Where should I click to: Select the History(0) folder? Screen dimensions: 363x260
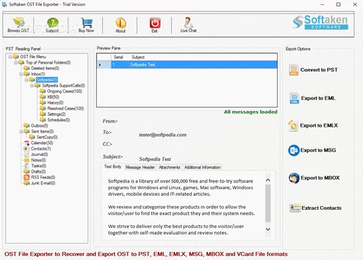pos(55,103)
